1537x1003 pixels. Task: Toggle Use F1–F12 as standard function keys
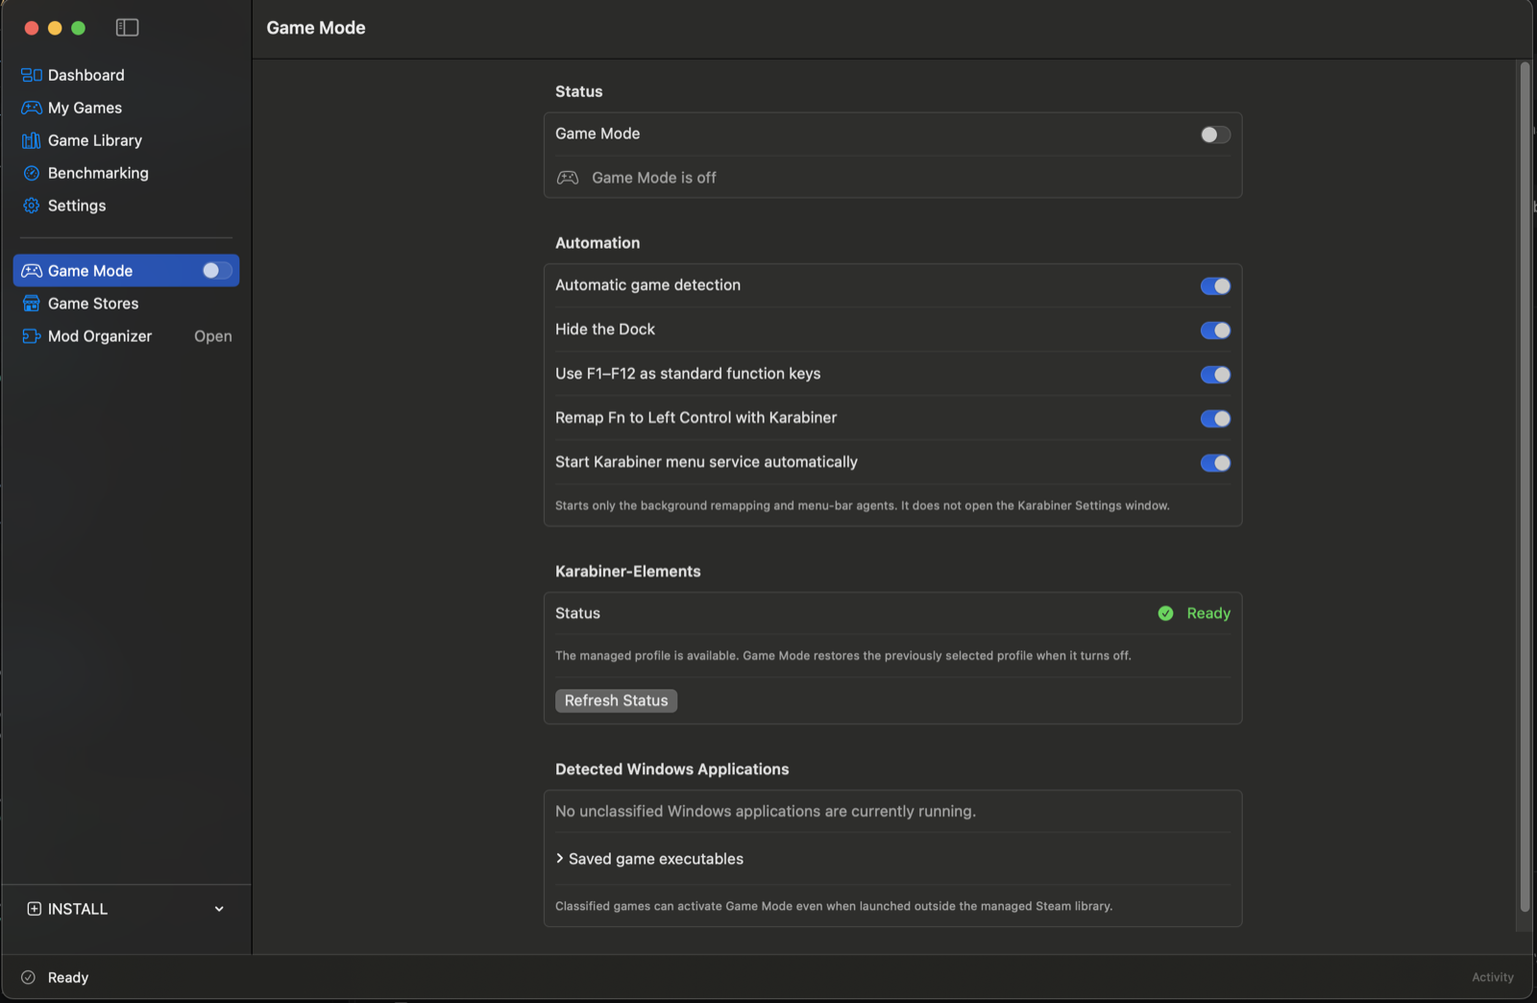coord(1215,375)
